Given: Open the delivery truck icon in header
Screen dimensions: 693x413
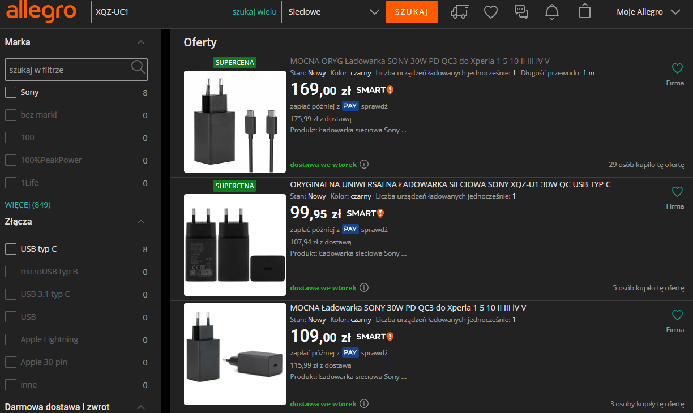Looking at the screenshot, I should click(460, 12).
